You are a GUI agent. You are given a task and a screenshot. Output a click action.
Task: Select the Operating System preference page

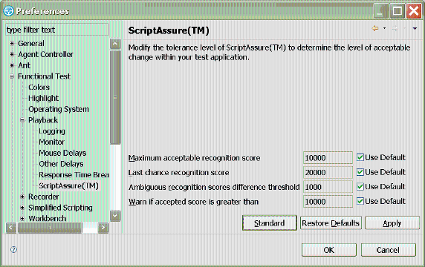coord(59,109)
